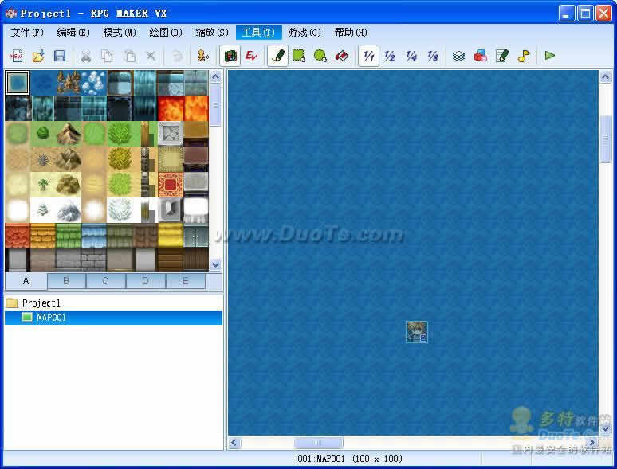Start playtest with green play arrow

tap(550, 56)
